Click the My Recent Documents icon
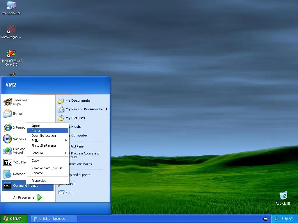298x223 pixels. coord(61,109)
